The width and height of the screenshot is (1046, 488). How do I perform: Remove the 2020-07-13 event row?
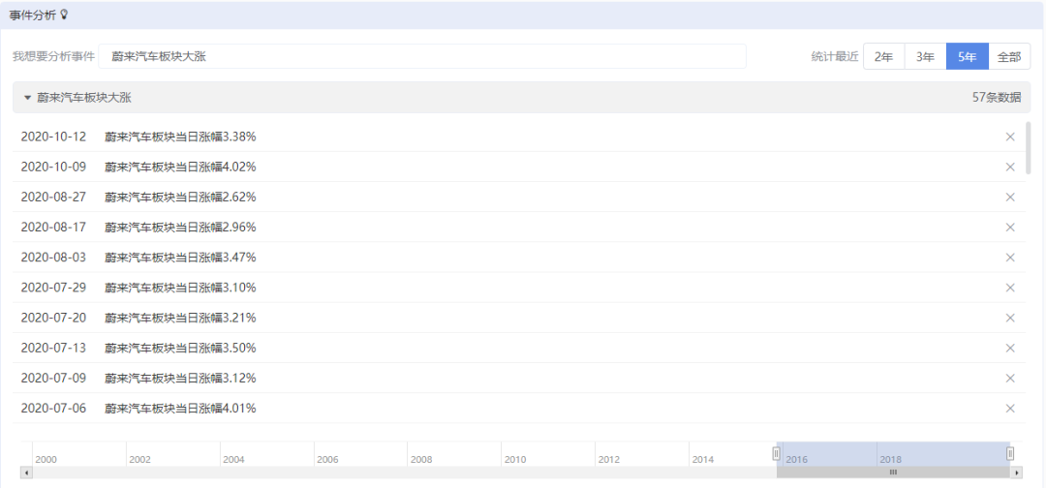1010,348
